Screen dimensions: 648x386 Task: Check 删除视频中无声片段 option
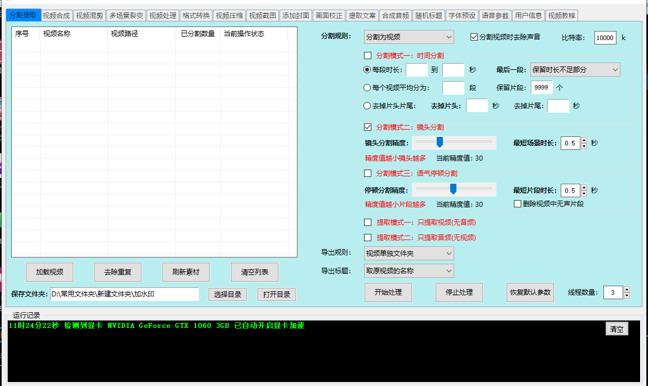[x=517, y=204]
